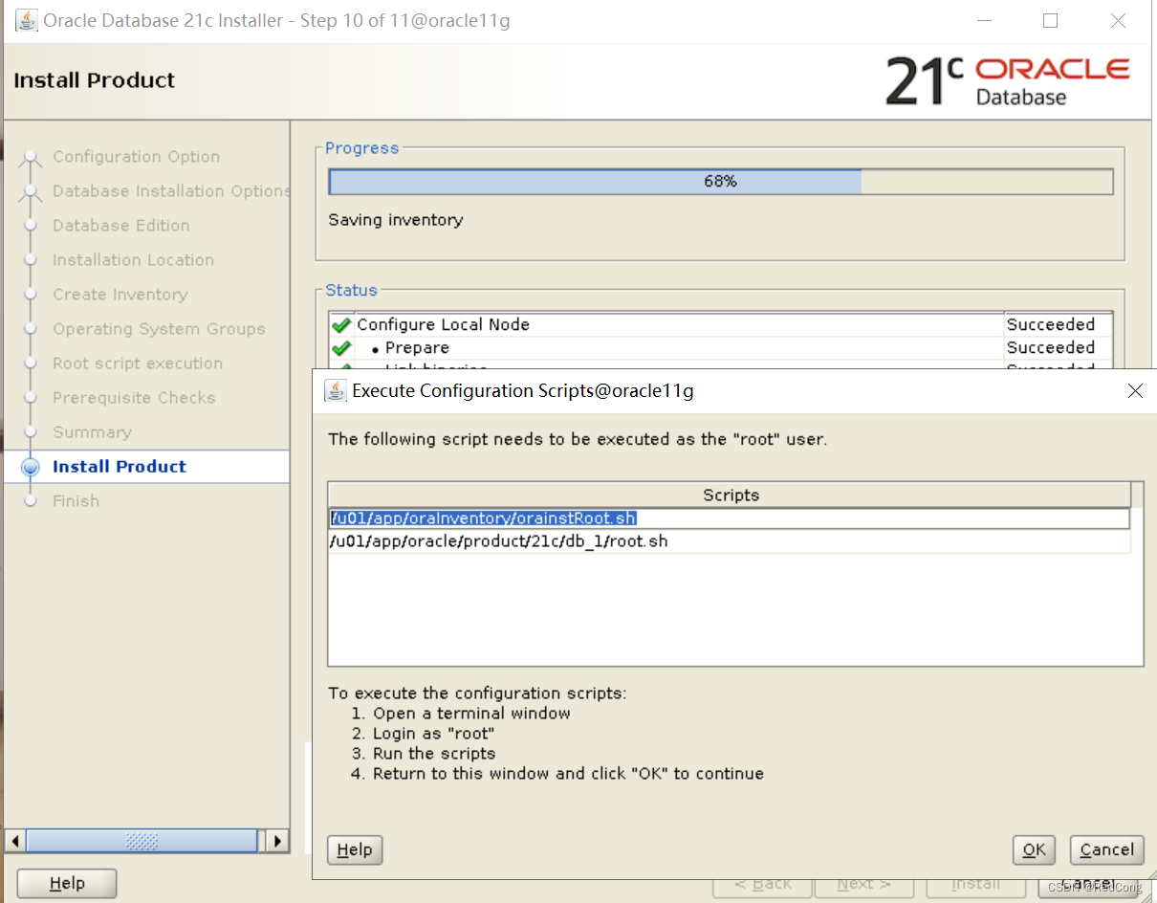Select the db_1/root.sh script row
Screen dimensions: 1157x903
[730, 541]
